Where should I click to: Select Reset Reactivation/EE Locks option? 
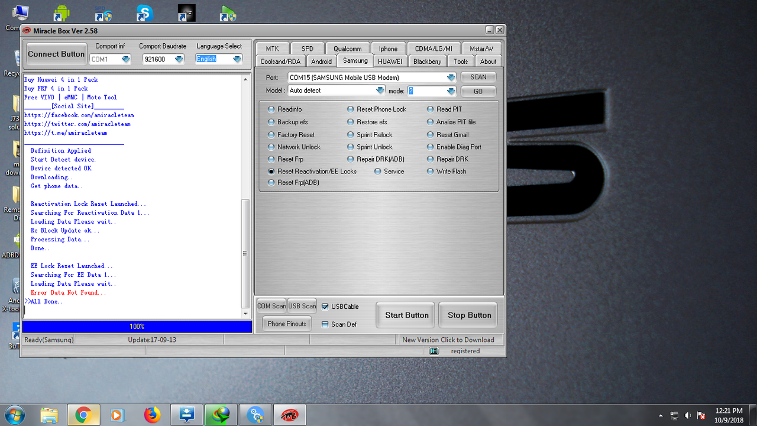coord(271,172)
